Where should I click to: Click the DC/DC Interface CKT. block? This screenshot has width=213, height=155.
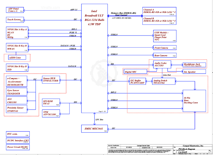click(x=18, y=141)
